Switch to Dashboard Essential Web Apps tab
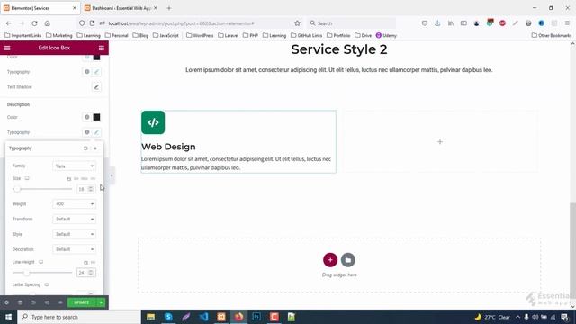576x324 pixels. 121,8
